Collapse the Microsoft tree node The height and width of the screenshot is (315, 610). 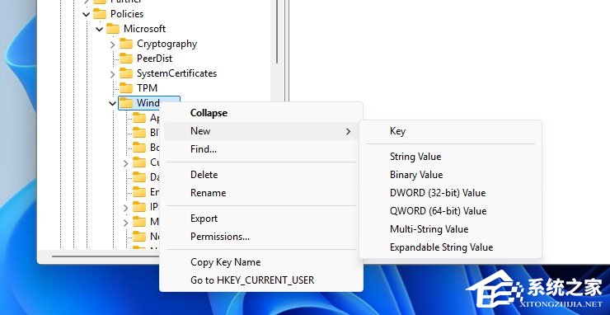tap(100, 29)
